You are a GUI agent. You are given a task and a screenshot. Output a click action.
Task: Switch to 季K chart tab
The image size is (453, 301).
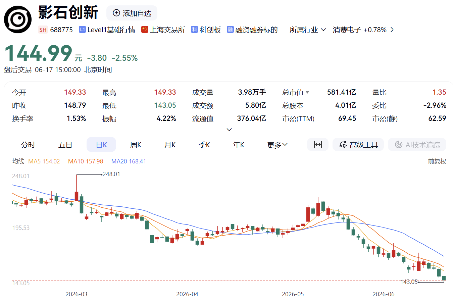coord(204,145)
